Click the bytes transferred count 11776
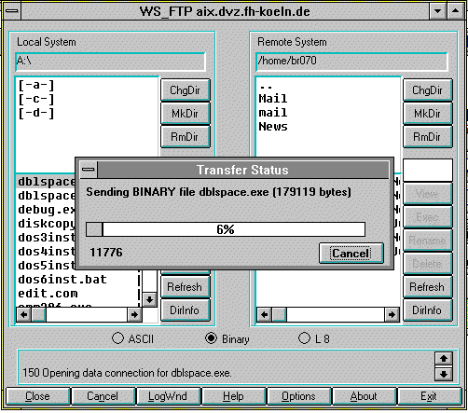468x413 pixels. [106, 253]
